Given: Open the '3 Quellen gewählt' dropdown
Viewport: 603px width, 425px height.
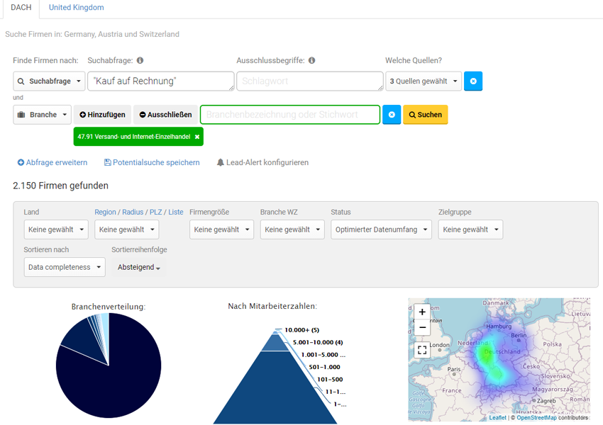Looking at the screenshot, I should [x=424, y=81].
